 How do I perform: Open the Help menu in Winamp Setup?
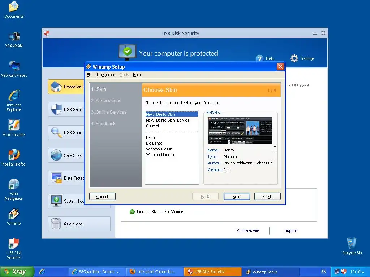tap(137, 75)
